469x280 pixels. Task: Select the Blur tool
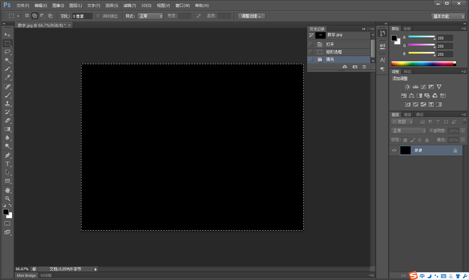point(7,137)
